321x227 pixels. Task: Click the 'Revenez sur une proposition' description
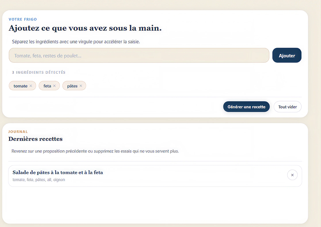pos(95,151)
